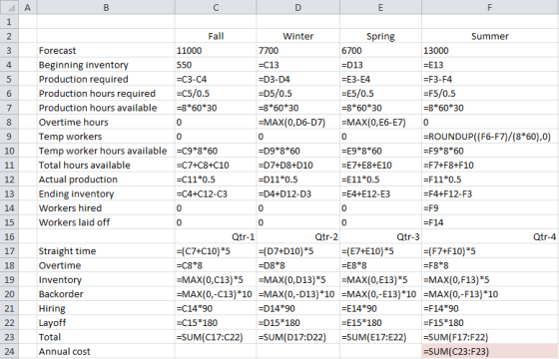Select Beginning inventory label cell
This screenshot has width=559, height=359.
pyautogui.click(x=106, y=65)
